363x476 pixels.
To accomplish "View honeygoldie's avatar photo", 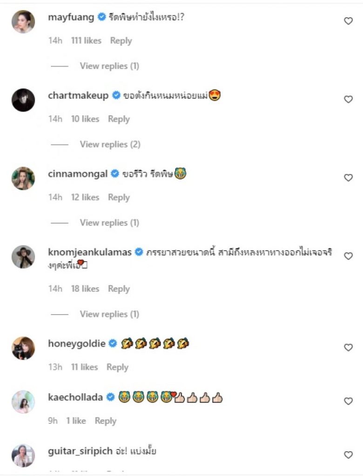I will pyautogui.click(x=23, y=348).
